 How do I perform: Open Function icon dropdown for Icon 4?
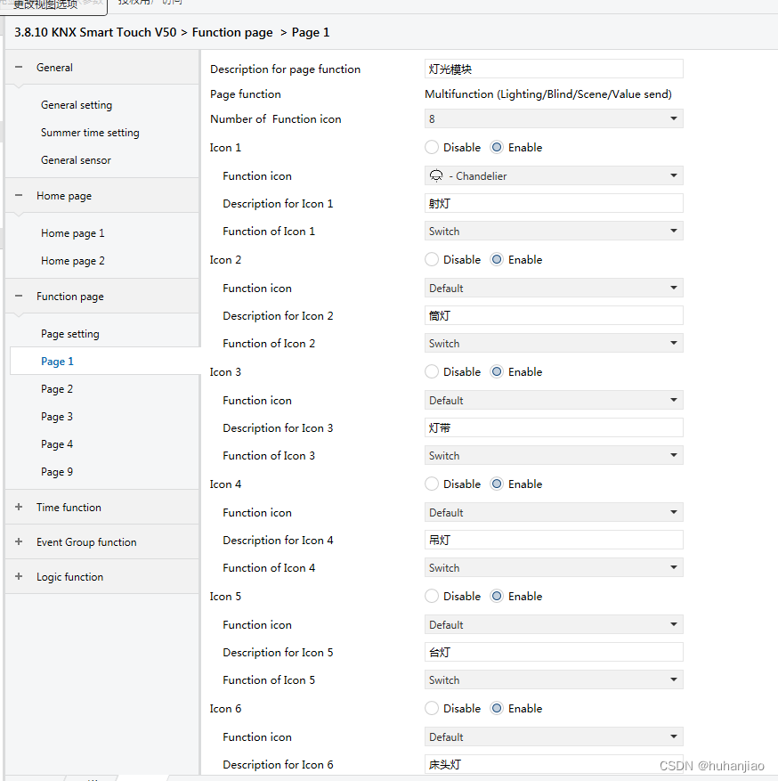(x=553, y=513)
